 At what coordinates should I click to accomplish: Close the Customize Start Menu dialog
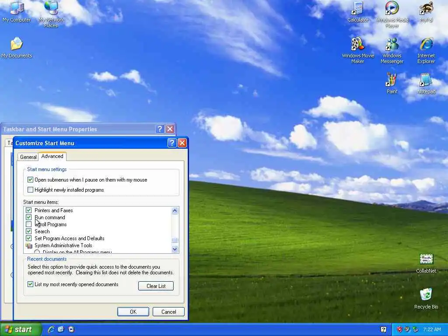click(182, 143)
